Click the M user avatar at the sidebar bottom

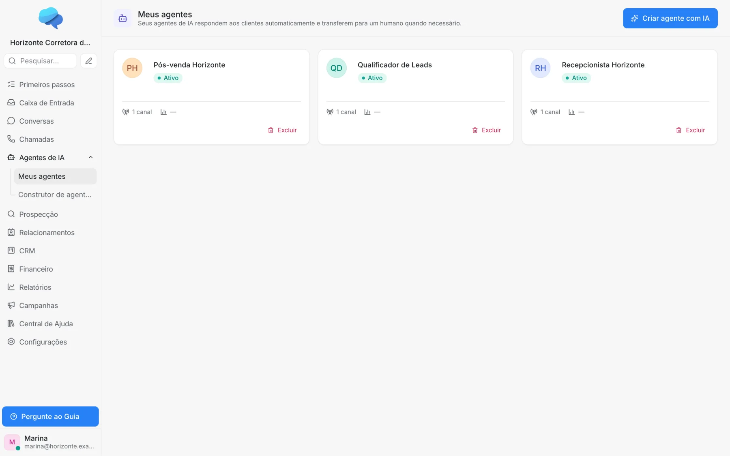tap(12, 442)
